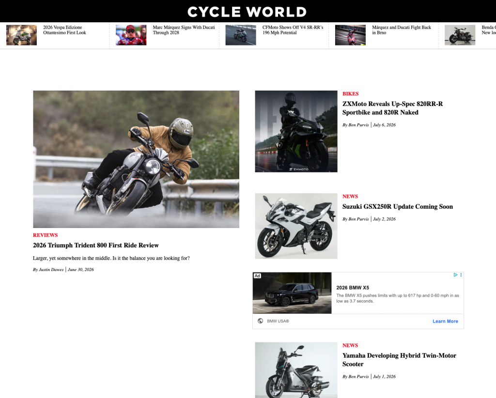Click the AdChoices triangle icon on ad
The height and width of the screenshot is (398, 496).
click(455, 275)
